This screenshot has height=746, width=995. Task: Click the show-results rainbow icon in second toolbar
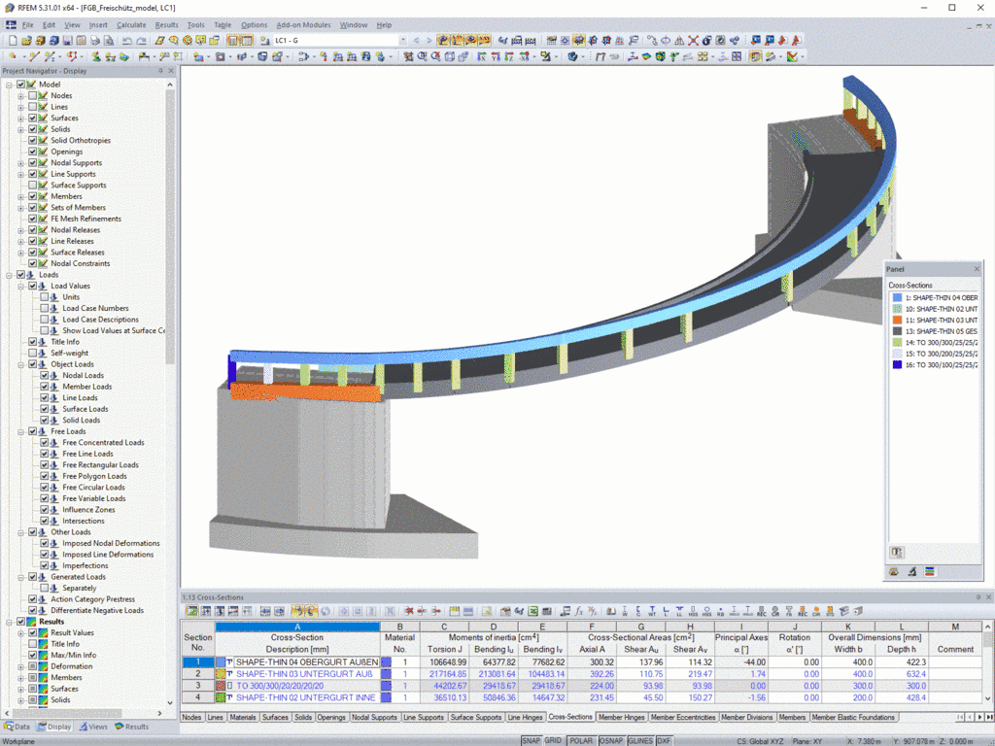point(646,57)
